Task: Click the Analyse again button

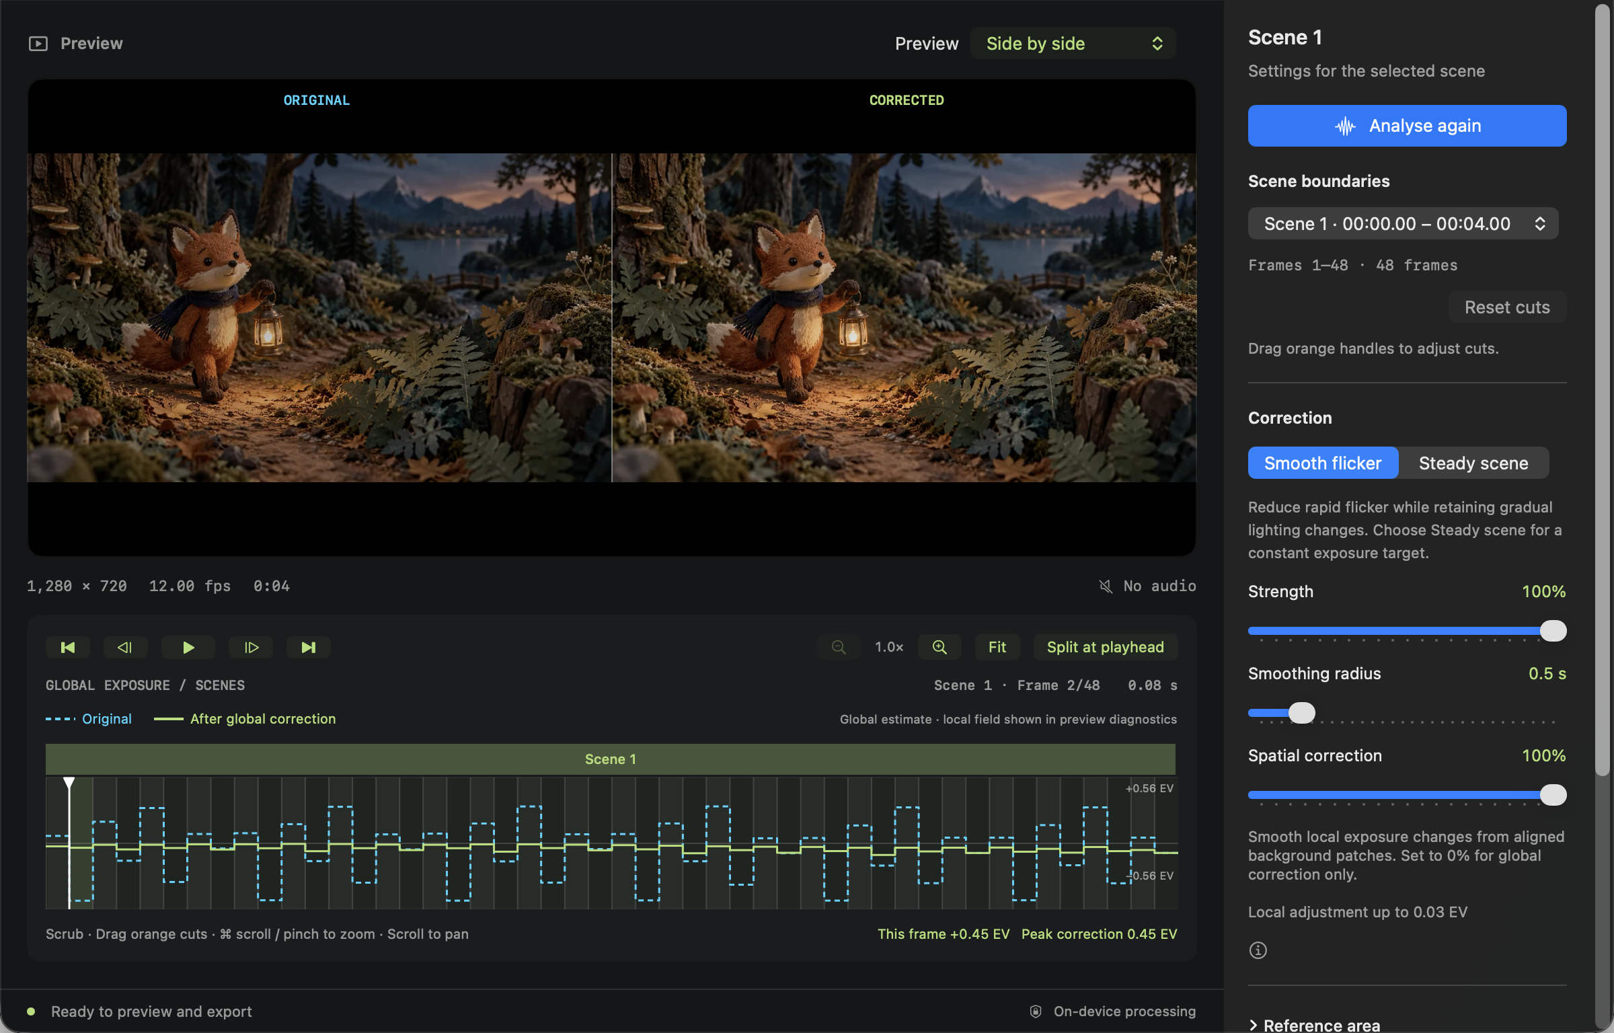Action: (x=1407, y=126)
